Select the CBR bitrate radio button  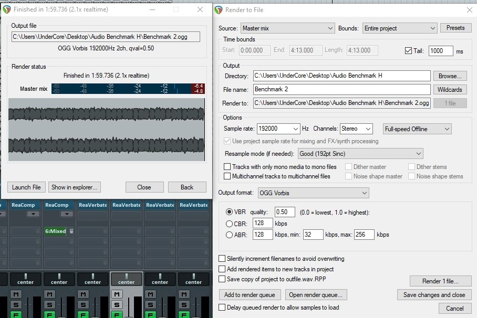click(x=229, y=223)
